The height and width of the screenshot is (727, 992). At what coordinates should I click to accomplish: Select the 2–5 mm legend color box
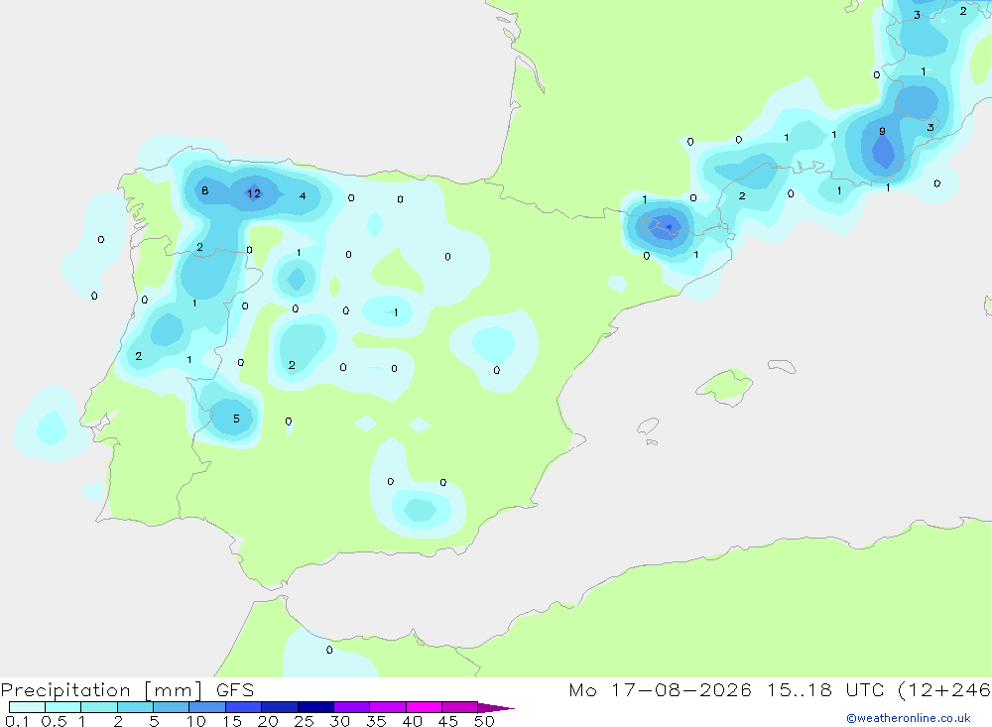pos(135,707)
